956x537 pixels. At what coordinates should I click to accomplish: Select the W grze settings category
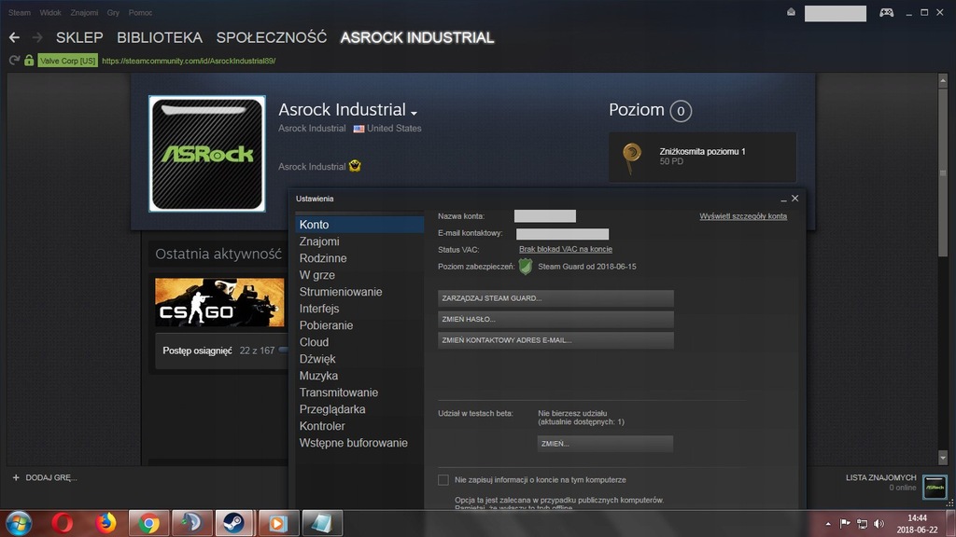(x=359, y=275)
